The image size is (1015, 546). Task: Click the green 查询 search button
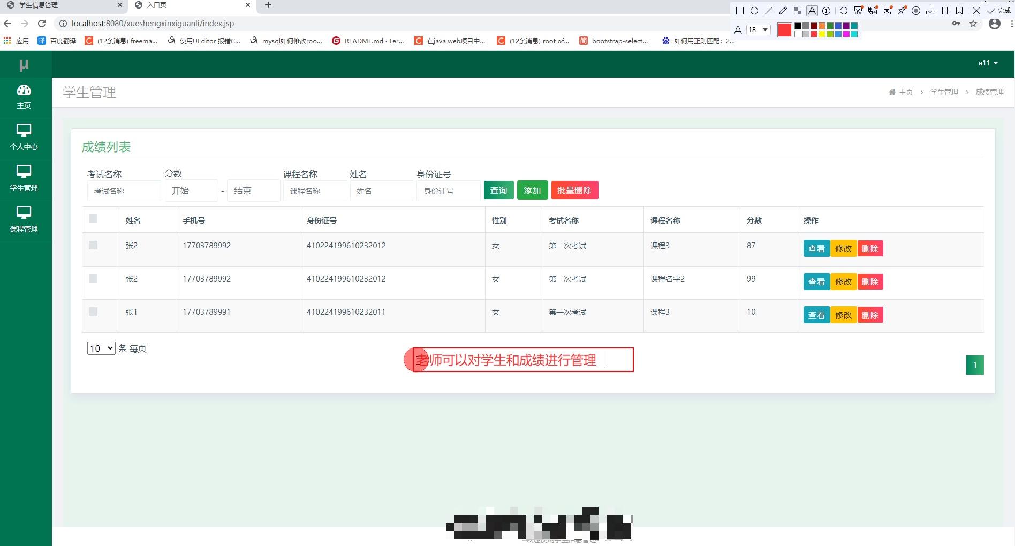coord(499,190)
